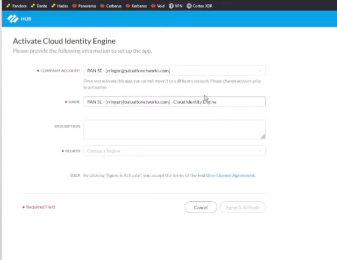Screen dimensions: 337x260
Task: Open the Kerberos bookmark
Action: coord(136,6)
